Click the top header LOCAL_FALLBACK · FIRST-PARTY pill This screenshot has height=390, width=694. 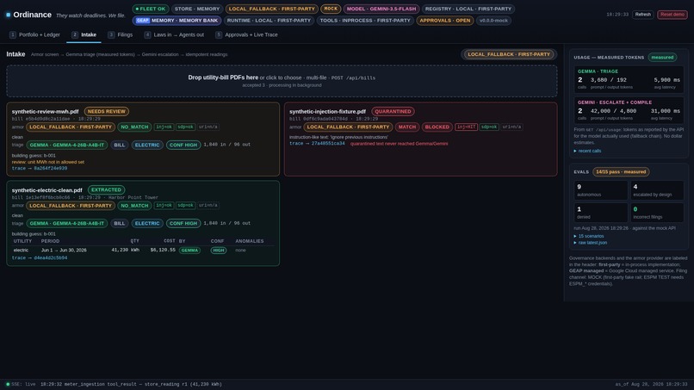tap(272, 9)
